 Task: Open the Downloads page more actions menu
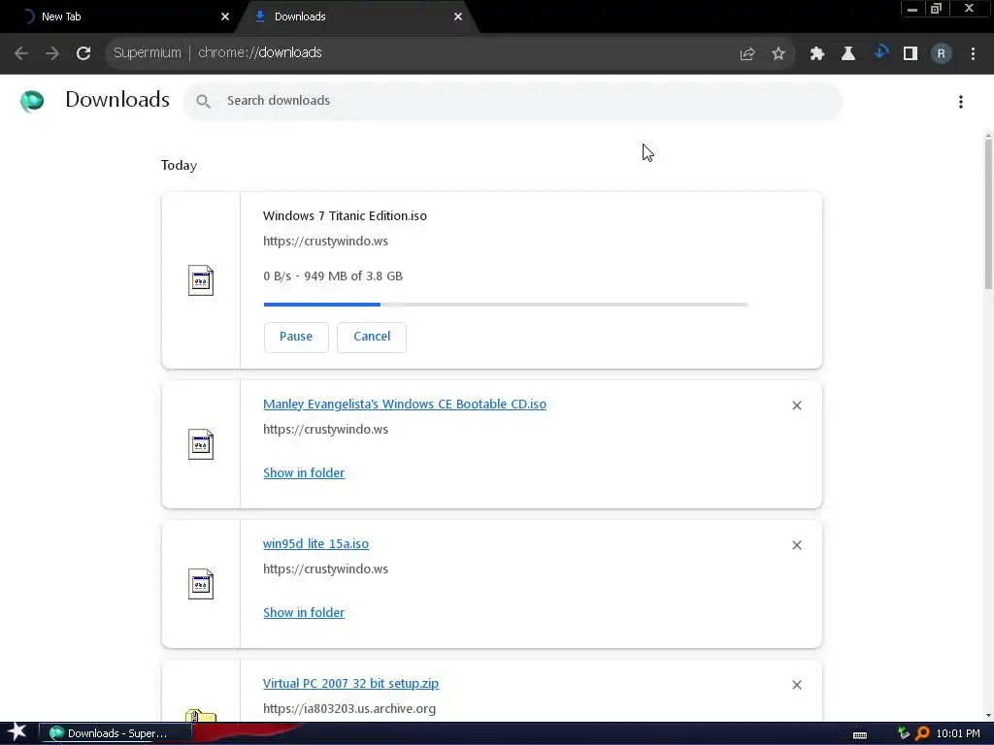coord(961,102)
